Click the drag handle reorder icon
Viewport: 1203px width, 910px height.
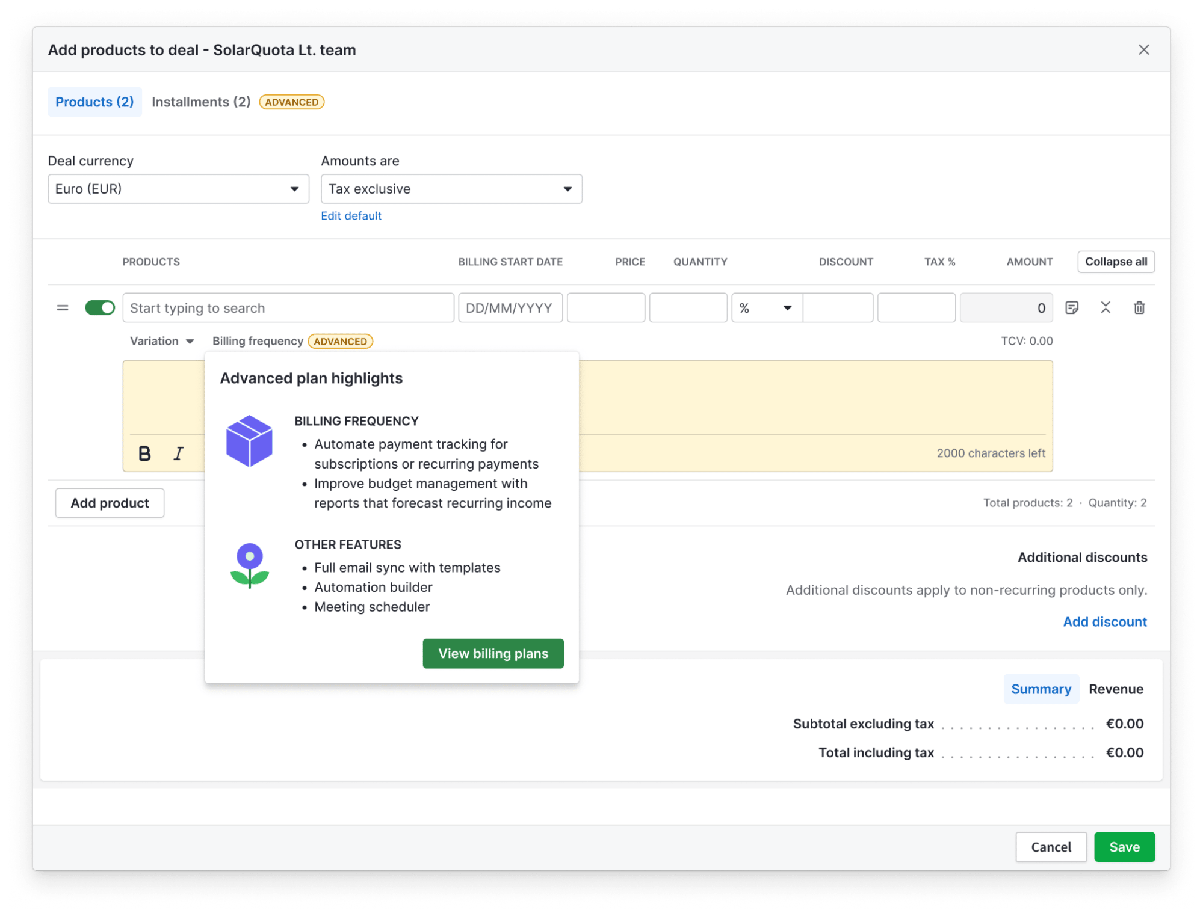[63, 308]
